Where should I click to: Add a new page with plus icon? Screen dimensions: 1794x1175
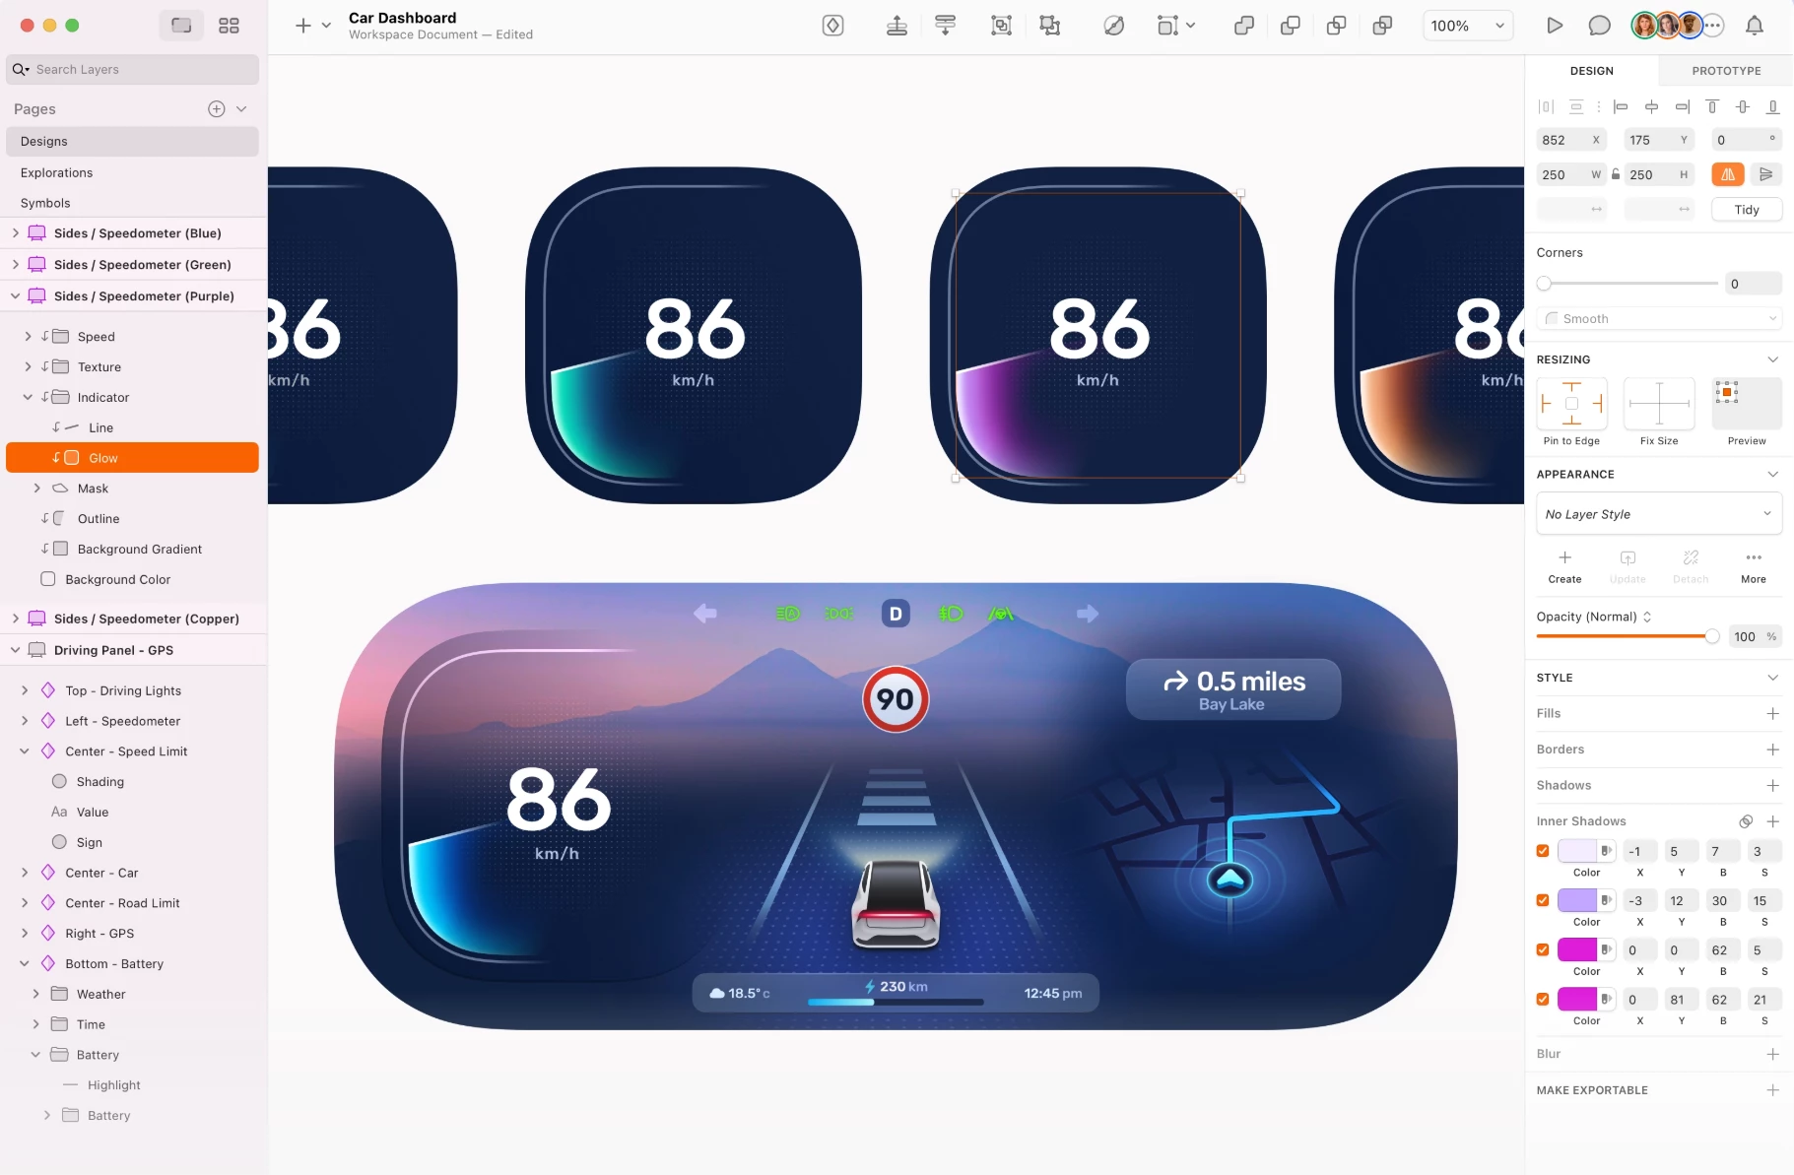pos(217,109)
